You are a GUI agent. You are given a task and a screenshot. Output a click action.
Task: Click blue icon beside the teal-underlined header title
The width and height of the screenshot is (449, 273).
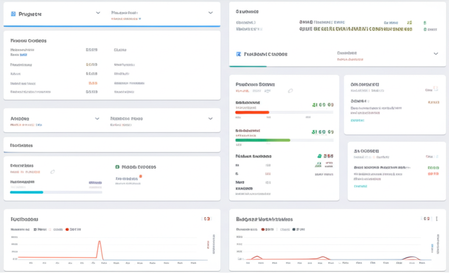[x=239, y=54]
